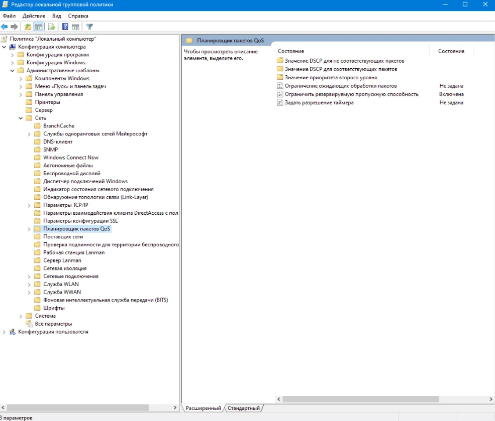Image resolution: width=495 pixels, height=421 pixels.
Task: Collapse the 'Сеть' tree node
Action: (21, 118)
